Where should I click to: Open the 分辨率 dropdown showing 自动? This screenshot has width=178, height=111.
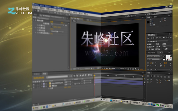(x=167, y=46)
